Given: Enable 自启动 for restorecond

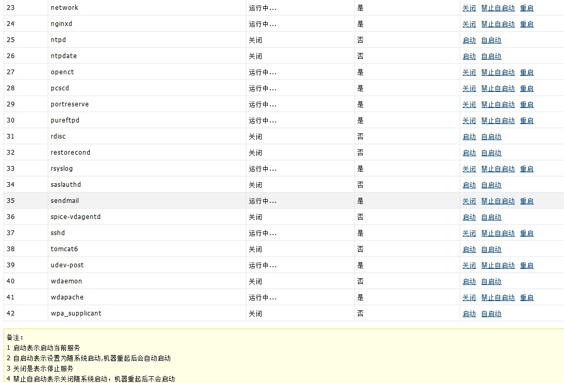Looking at the screenshot, I should 491,153.
